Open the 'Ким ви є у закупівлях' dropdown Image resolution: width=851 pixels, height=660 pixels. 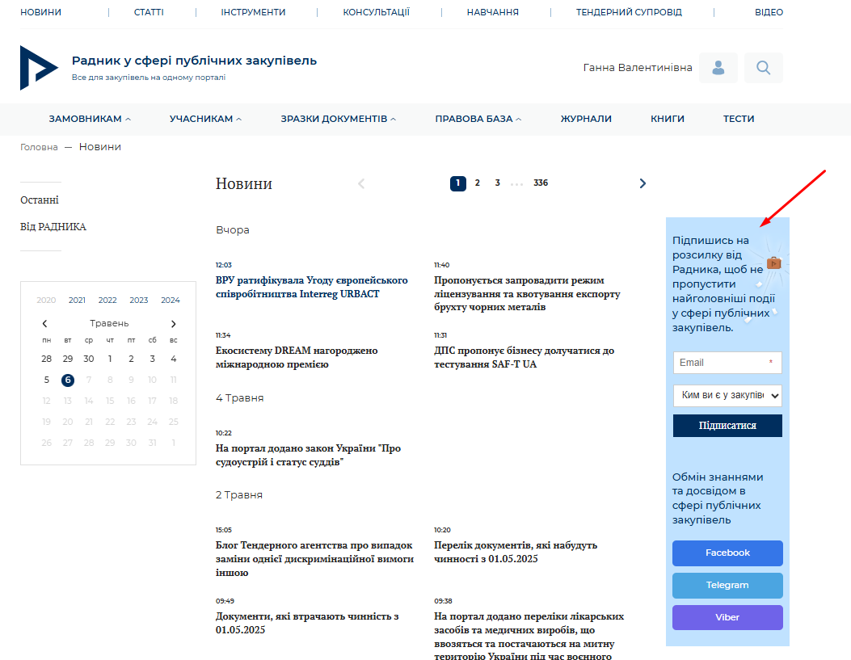(727, 395)
